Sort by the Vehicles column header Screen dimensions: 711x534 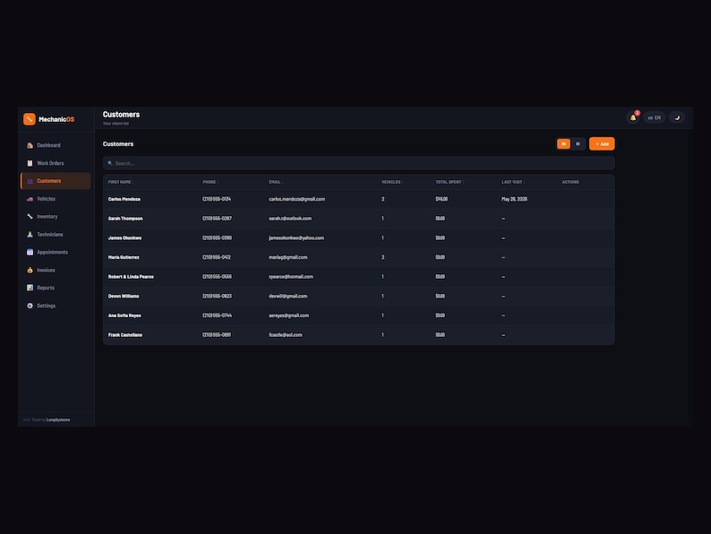tap(392, 182)
